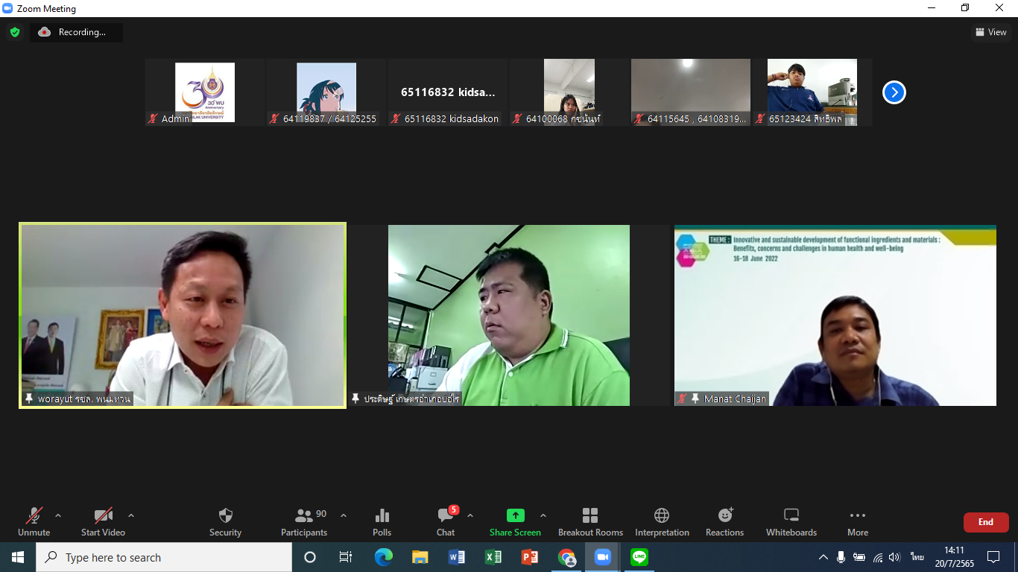The height and width of the screenshot is (572, 1018).
Task: Expand video options arrow beside Start Video
Action: click(x=131, y=515)
